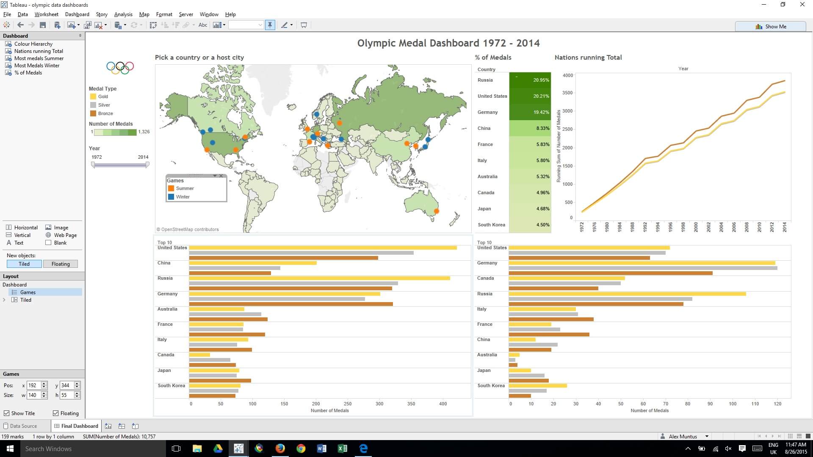Toggle the Fix Axes pin icon
Image resolution: width=813 pixels, height=457 pixels.
(x=270, y=25)
